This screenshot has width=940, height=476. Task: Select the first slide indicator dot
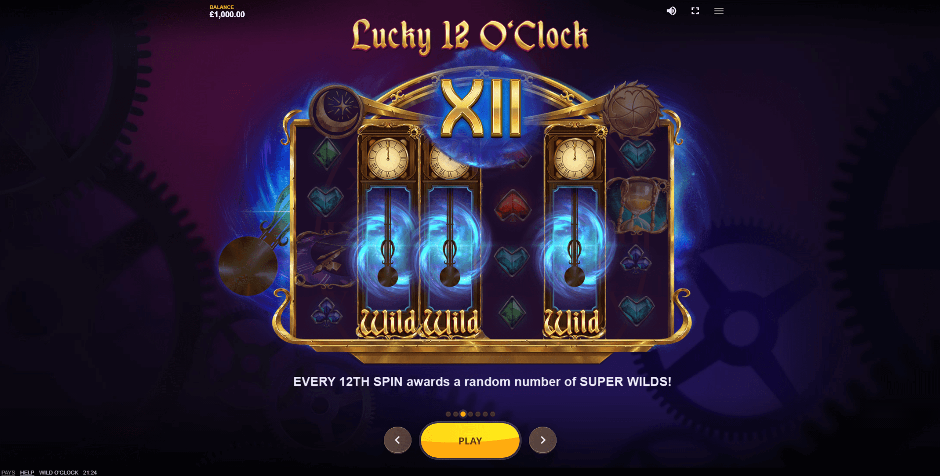tap(448, 414)
